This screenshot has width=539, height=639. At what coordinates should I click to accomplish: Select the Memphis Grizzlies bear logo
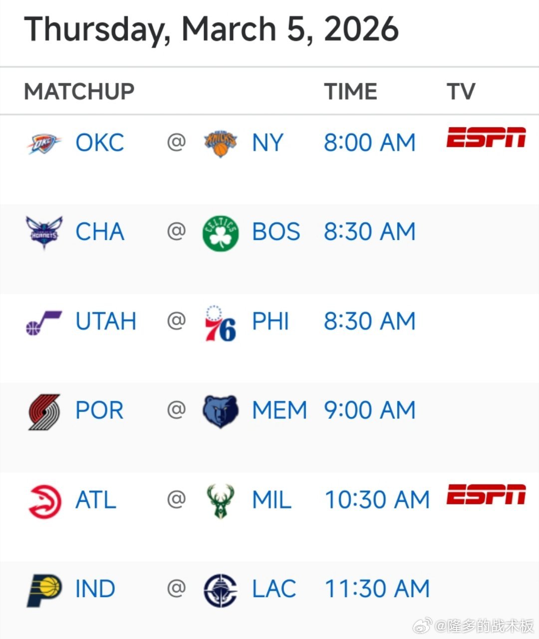[221, 412]
